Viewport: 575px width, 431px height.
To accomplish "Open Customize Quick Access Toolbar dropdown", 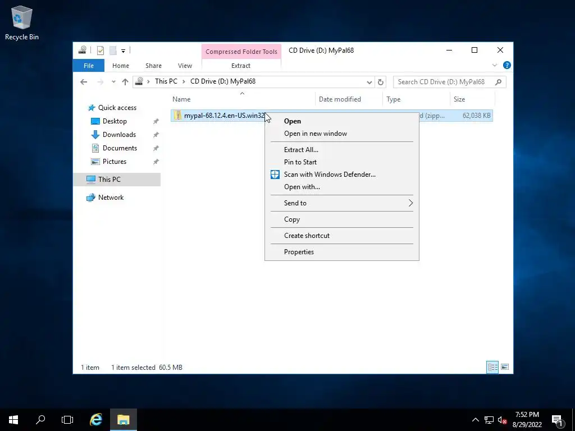I will tap(123, 51).
